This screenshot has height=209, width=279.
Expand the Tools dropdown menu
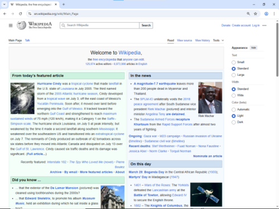(x=218, y=40)
